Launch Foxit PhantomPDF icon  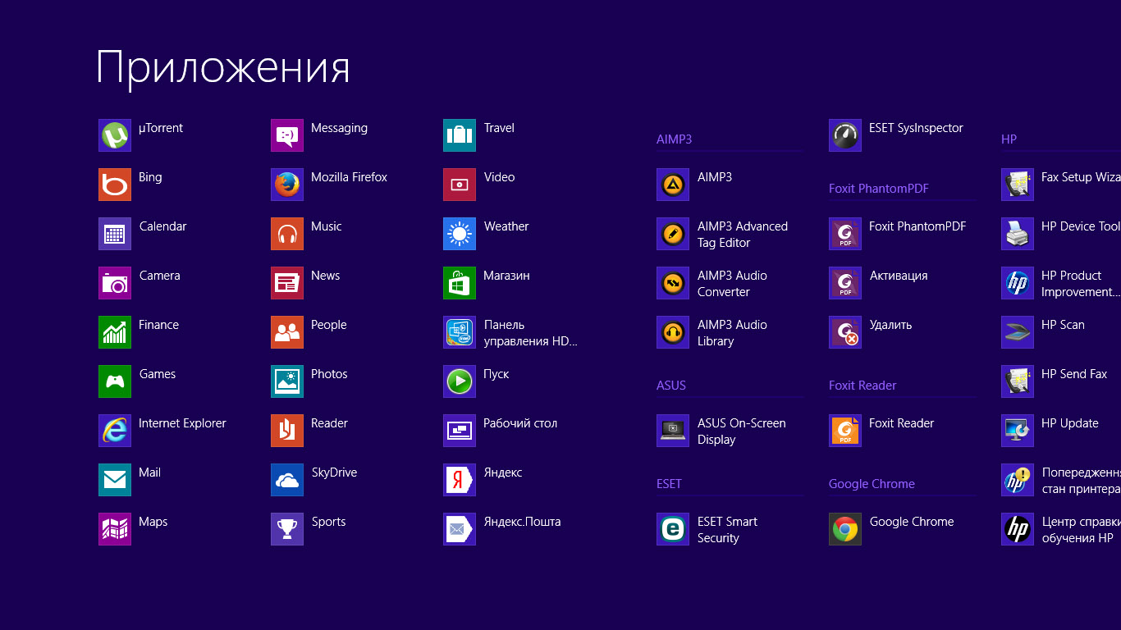pos(845,234)
